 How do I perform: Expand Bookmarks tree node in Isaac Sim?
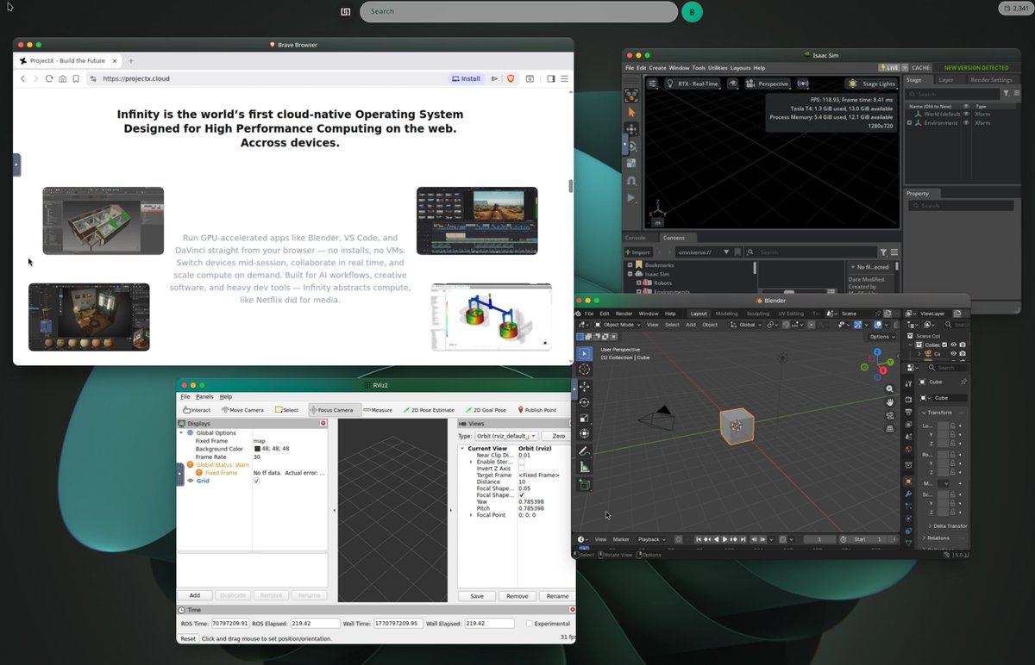pos(630,265)
